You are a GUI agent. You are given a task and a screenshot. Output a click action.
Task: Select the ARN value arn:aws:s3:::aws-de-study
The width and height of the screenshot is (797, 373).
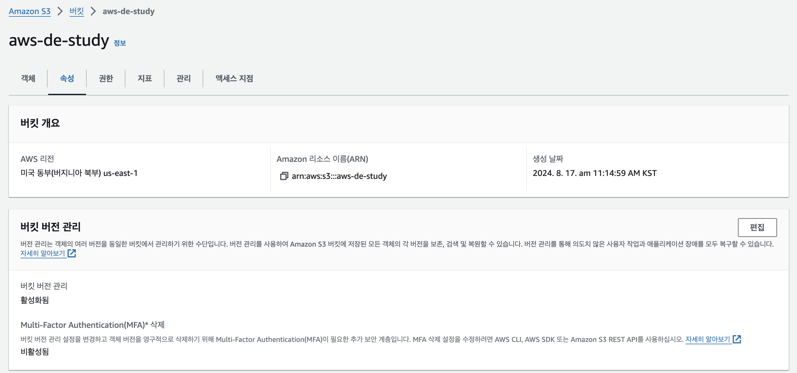[x=339, y=176]
